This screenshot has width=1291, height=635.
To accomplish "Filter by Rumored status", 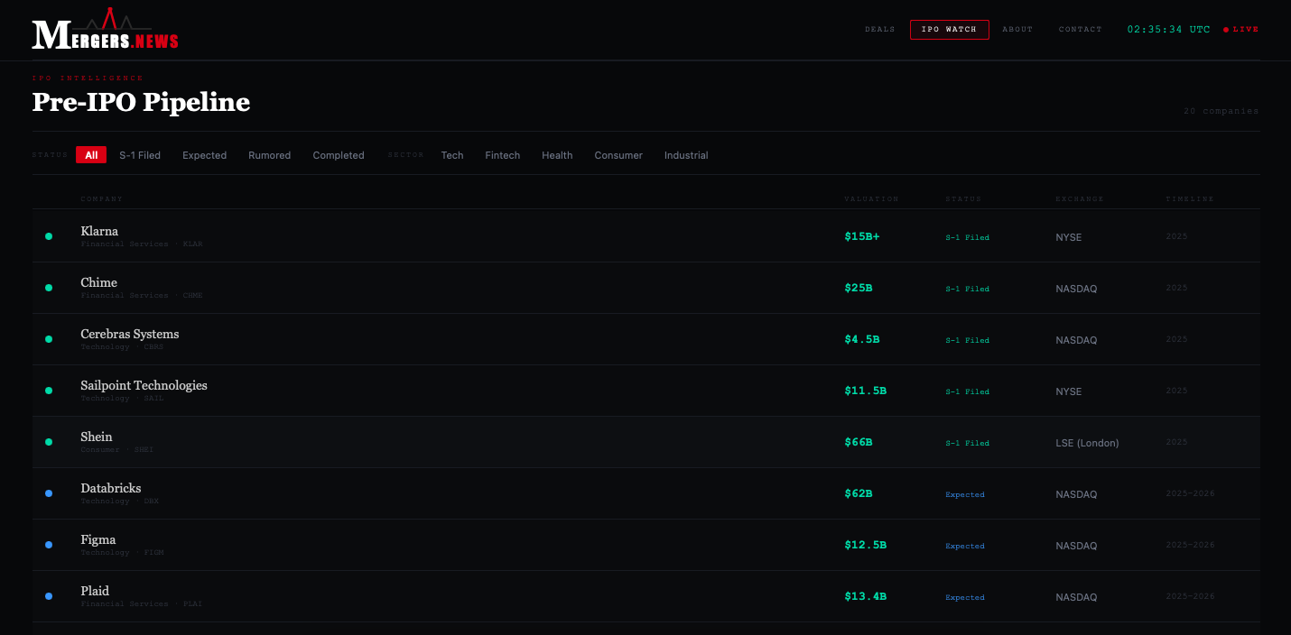I will [x=270, y=155].
